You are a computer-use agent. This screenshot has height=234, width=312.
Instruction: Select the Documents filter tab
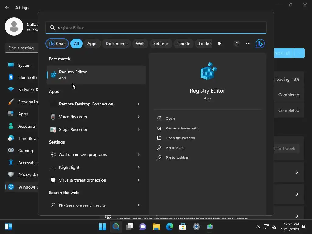click(117, 44)
